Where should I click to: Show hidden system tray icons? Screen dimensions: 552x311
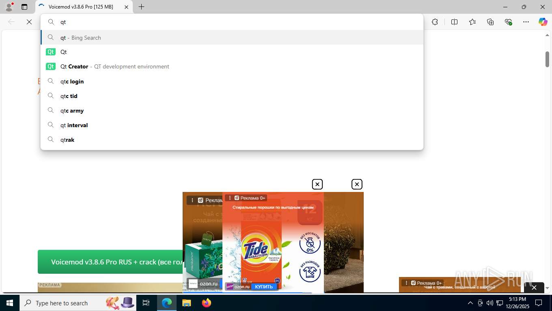(x=470, y=303)
